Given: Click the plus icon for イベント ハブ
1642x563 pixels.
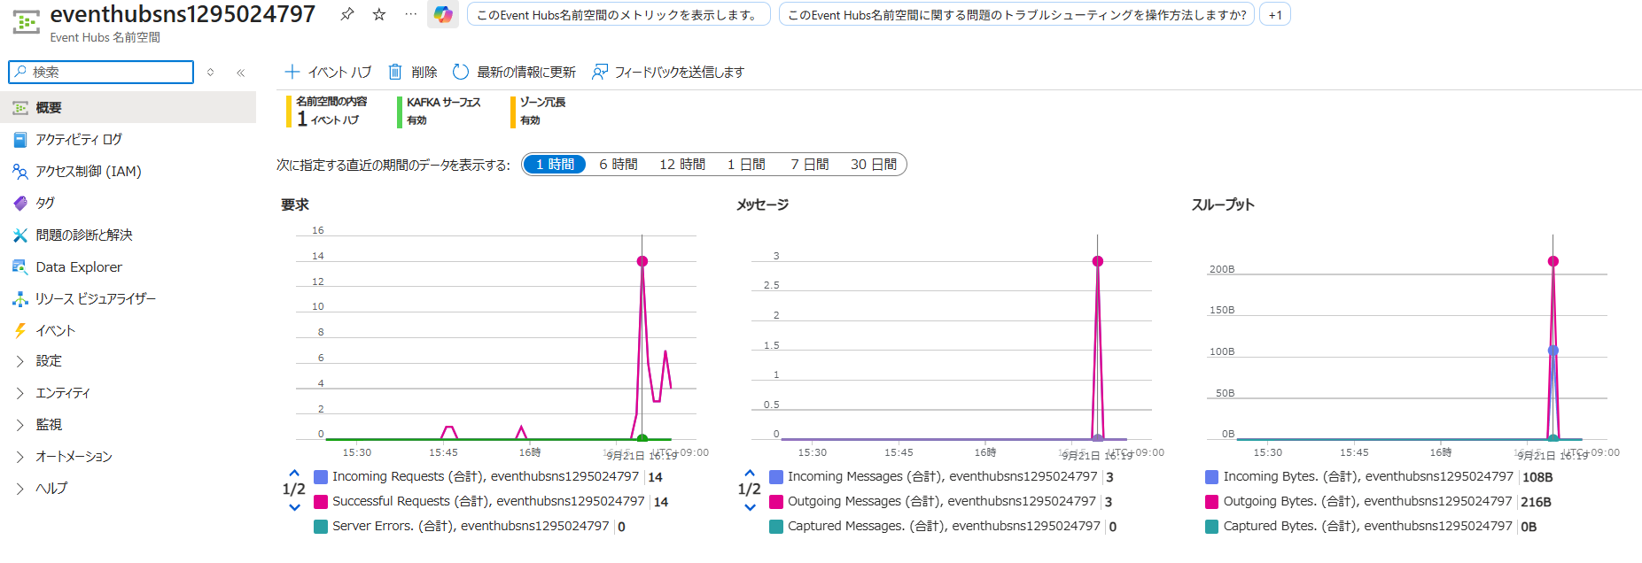Looking at the screenshot, I should pos(292,72).
